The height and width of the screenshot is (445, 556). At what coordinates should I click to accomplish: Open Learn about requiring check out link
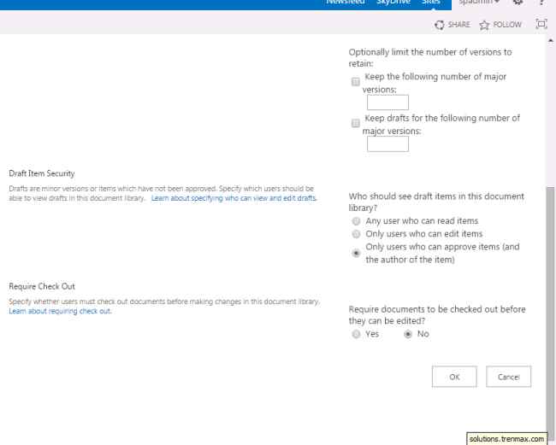pyautogui.click(x=60, y=311)
